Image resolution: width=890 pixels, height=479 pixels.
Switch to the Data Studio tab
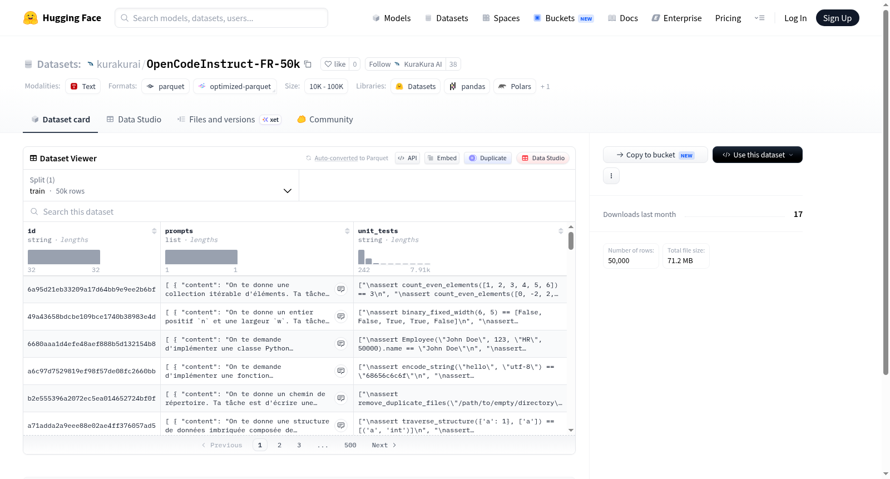(134, 120)
